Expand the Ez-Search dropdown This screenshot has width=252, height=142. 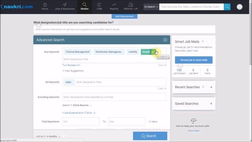coord(151,7)
